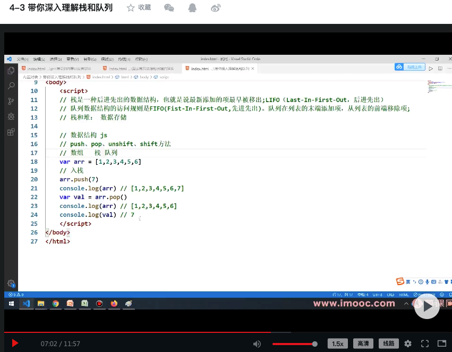The height and width of the screenshot is (352, 452).
Task: Click the favorite star icon
Action: pos(131,8)
